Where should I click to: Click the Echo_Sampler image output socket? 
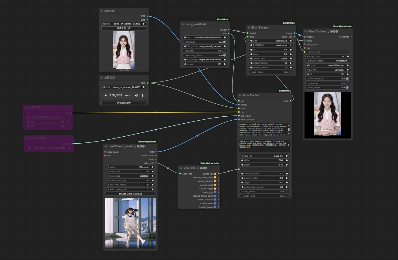tap(294, 33)
